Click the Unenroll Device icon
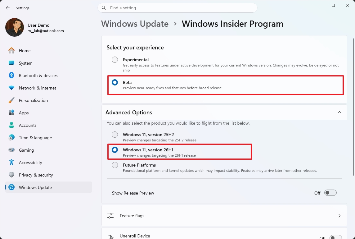 pyautogui.click(x=110, y=237)
